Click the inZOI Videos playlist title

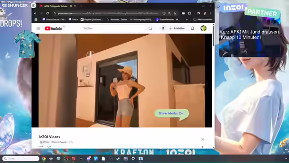coord(49,137)
